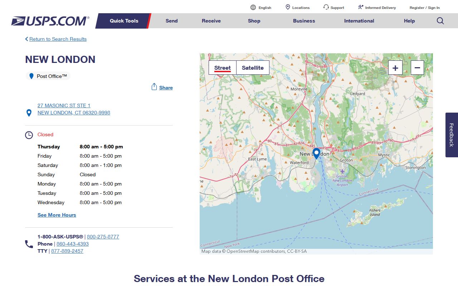
Task: Click the address location pin icon
Action: 29,113
